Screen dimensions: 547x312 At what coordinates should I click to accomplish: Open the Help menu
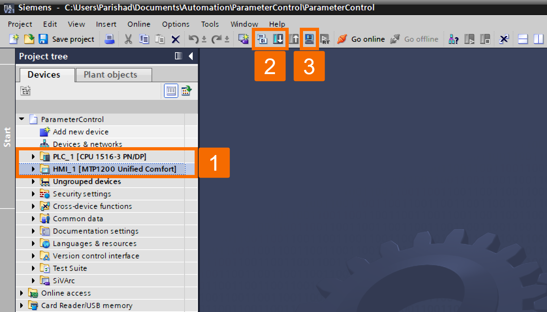pos(277,24)
